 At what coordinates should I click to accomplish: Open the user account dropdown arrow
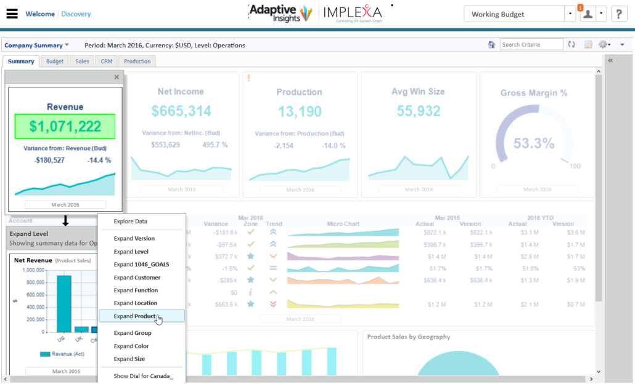click(602, 14)
